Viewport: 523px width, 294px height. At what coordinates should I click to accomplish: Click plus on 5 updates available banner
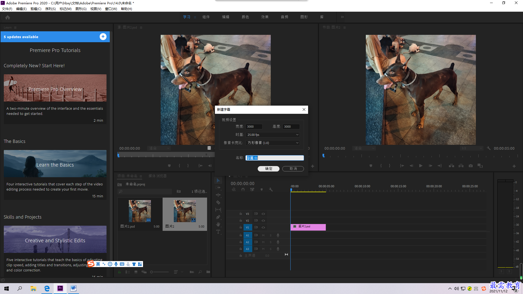(x=103, y=37)
